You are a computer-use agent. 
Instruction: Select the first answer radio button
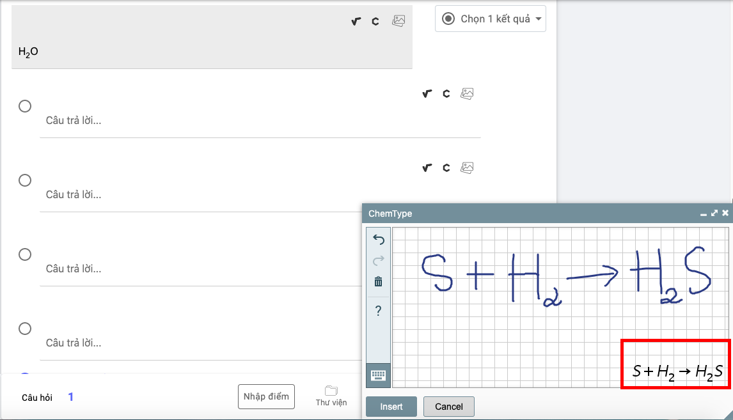(25, 106)
